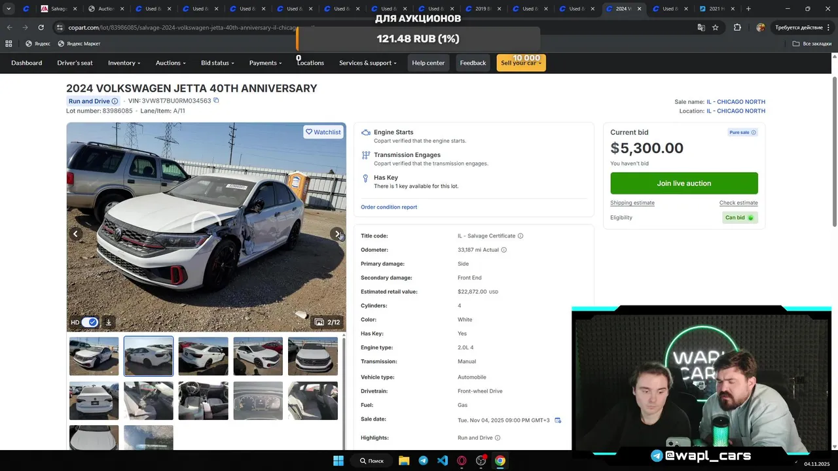Image resolution: width=838 pixels, height=471 pixels.
Task: Open the Yandex Market bookmark
Action: point(79,44)
